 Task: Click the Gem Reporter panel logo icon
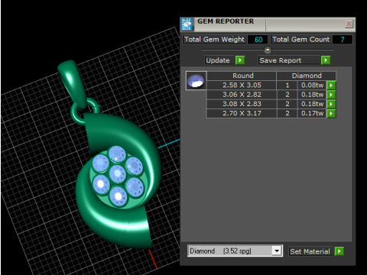pyautogui.click(x=187, y=24)
